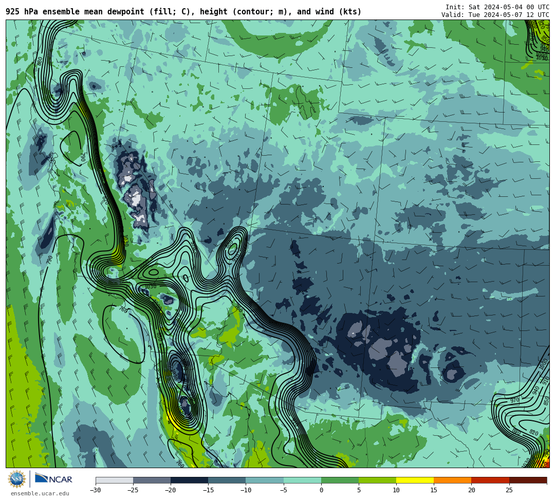Click the 0 to 5 green colorbar swatch

(340, 480)
